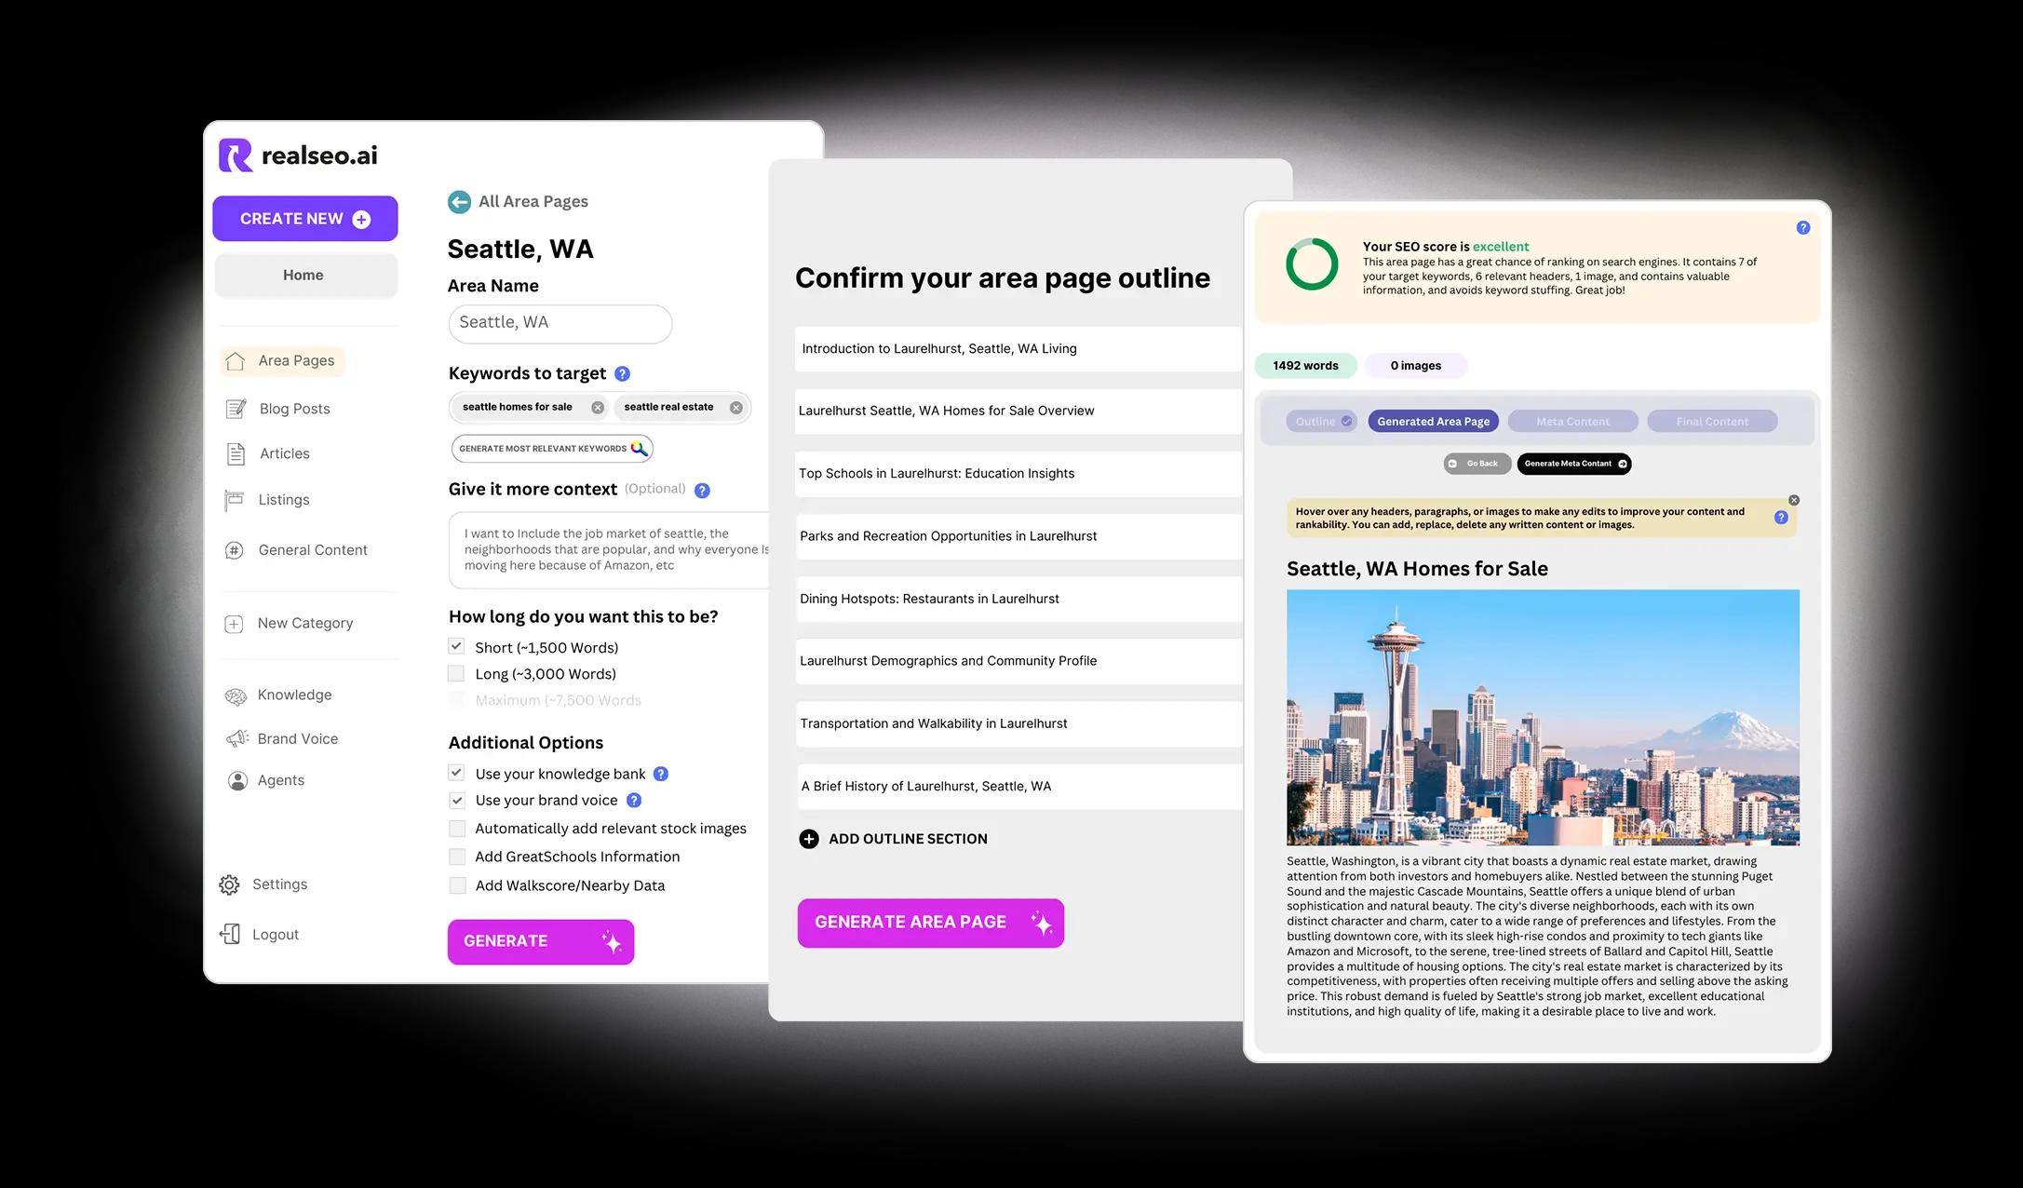Switch to the Generated Area Page tab
The width and height of the screenshot is (2023, 1188).
coord(1432,420)
